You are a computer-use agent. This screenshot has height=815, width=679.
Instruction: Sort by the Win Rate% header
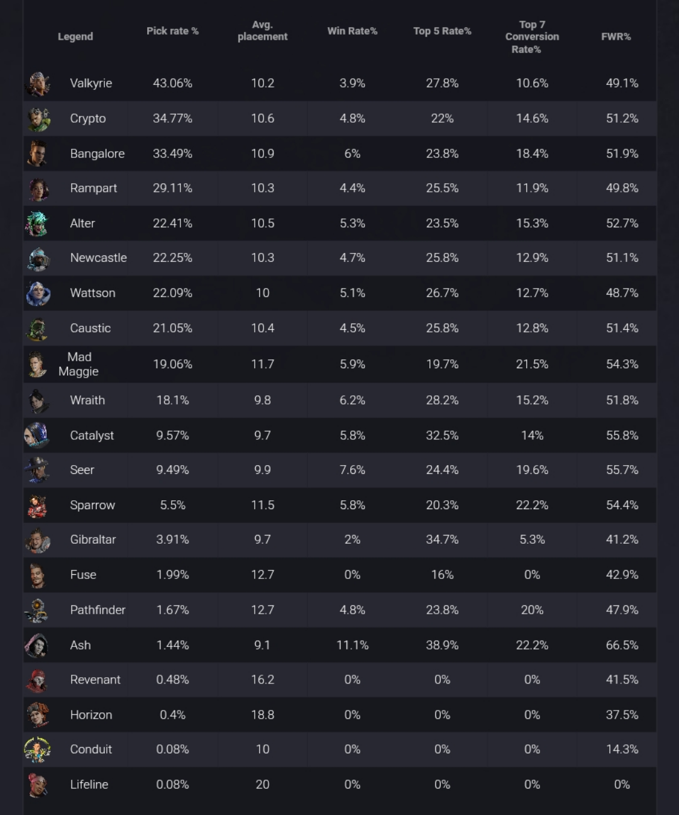[x=352, y=31]
